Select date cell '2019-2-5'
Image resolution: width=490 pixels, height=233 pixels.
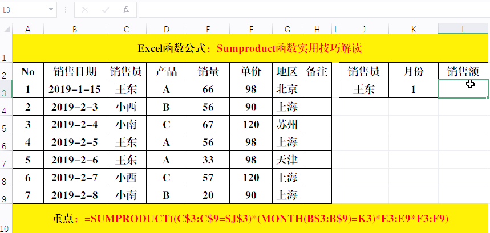click(x=75, y=142)
